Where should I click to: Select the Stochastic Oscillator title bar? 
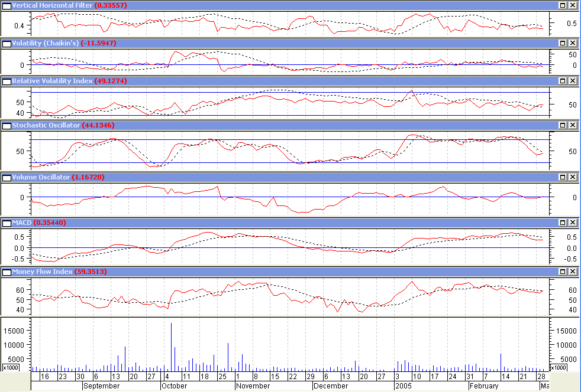[x=296, y=125]
